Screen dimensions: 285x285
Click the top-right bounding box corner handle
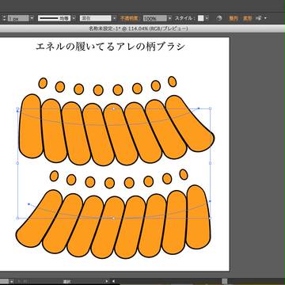(210, 108)
